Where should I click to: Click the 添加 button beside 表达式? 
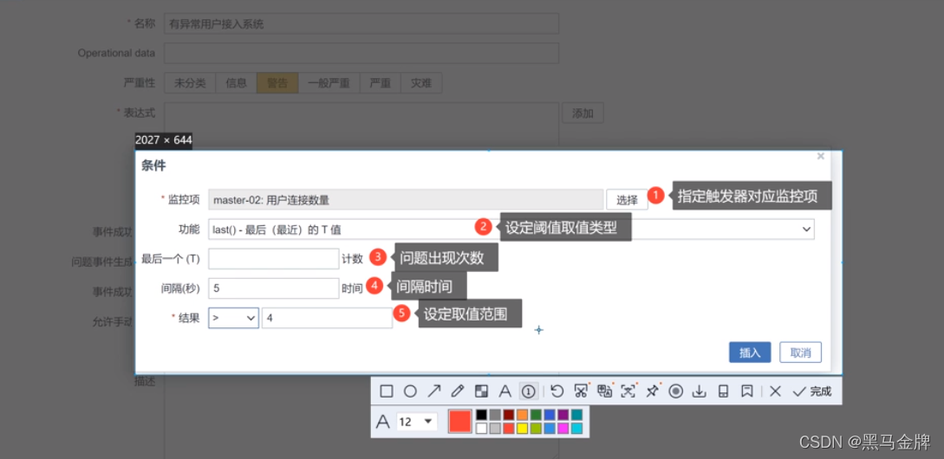point(583,113)
